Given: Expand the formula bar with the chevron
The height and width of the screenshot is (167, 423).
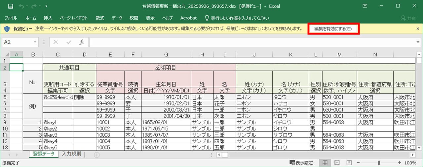Looking at the screenshot, I should 419,42.
